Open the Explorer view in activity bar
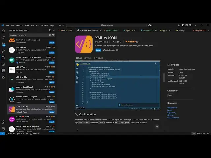 3,31
